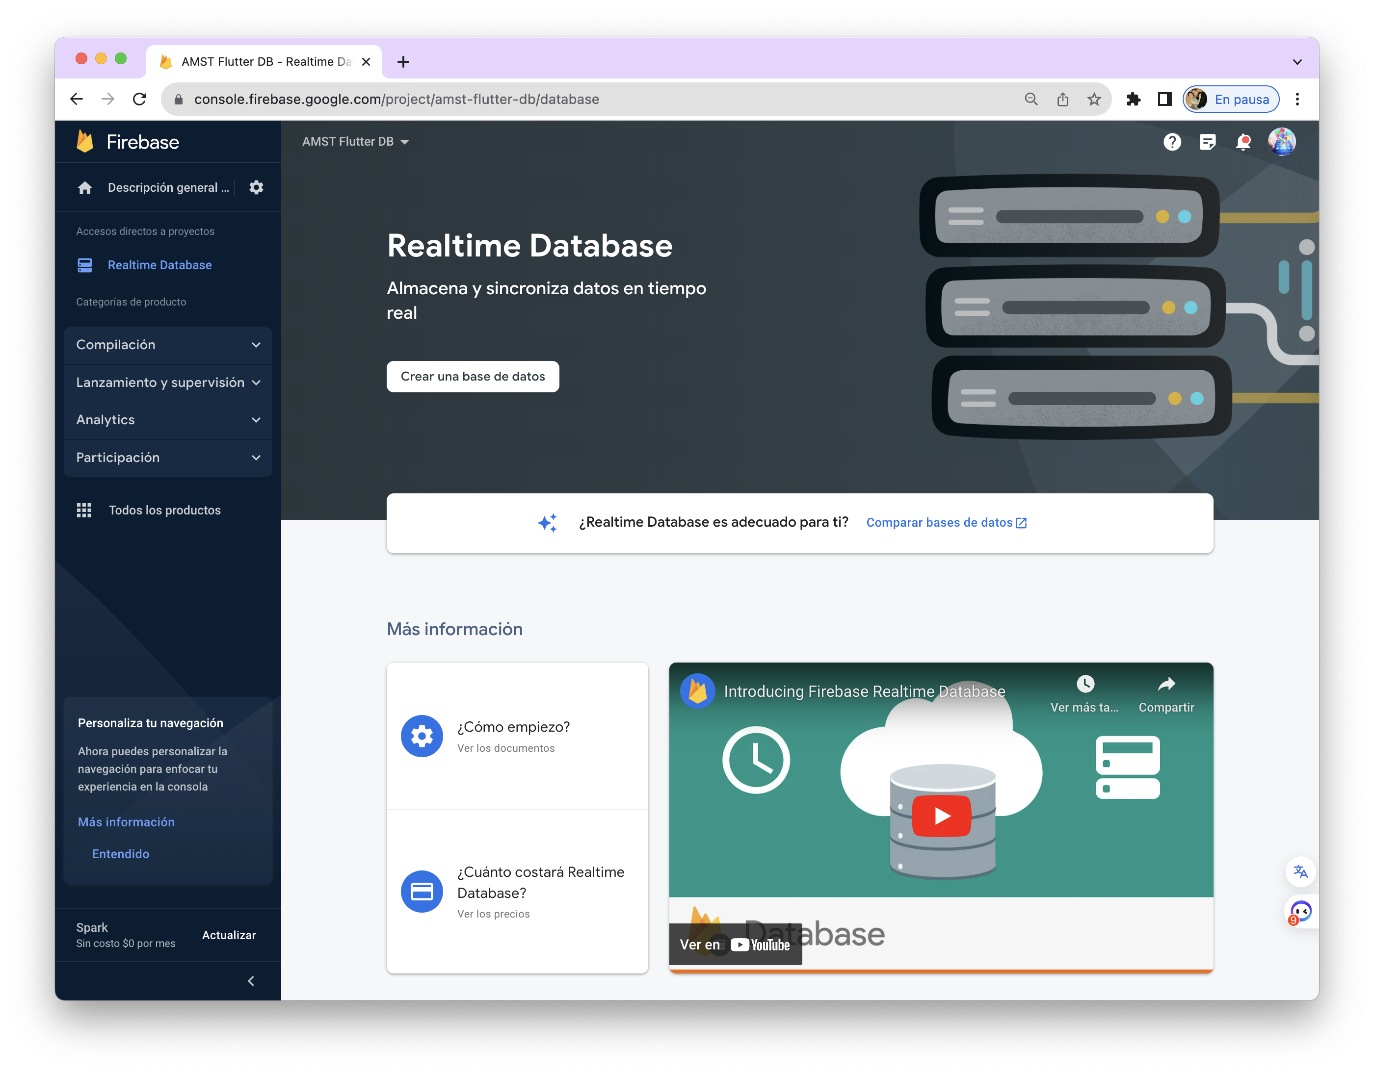
Task: Click the Spark plan label
Action: pyautogui.click(x=92, y=928)
